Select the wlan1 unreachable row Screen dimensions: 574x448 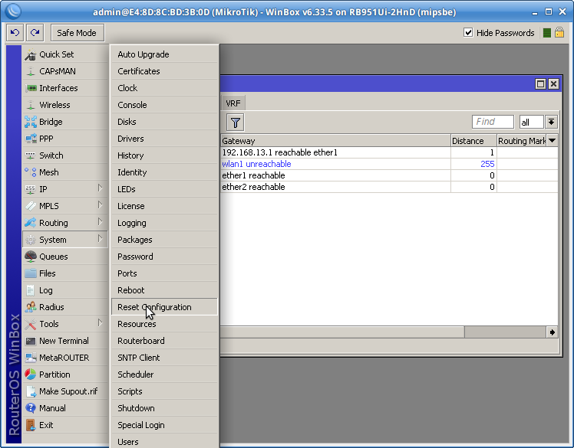click(x=390, y=164)
